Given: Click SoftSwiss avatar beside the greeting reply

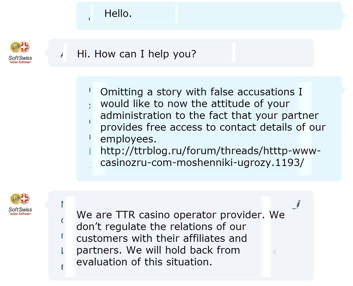Looking at the screenshot, I should (20, 52).
